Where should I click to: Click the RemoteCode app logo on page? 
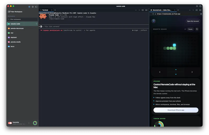click(154, 21)
